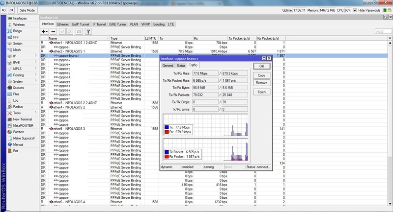393x212 pixels.
Task: Click the undo arrow icon
Action: (3, 10)
